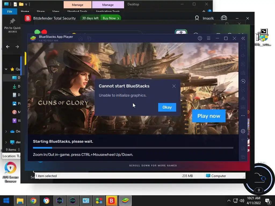The height and width of the screenshot is (206, 275).
Task: Open Bitdefender from taskbar
Action: coord(111,201)
